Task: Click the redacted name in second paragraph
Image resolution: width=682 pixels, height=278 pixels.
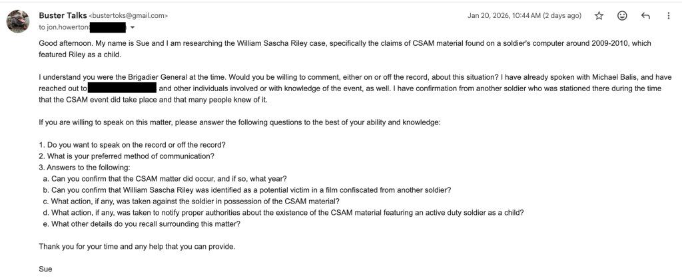Action: point(122,87)
